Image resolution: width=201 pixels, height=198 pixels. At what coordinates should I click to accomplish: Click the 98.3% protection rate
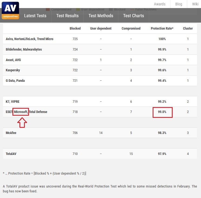[x=162, y=133]
